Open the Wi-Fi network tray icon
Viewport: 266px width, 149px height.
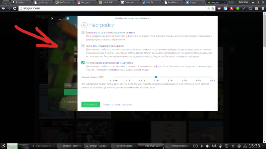pos(233,146)
